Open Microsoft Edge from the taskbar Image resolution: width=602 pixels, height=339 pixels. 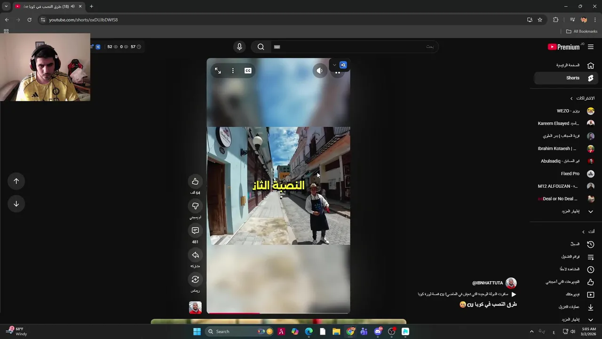point(309,331)
